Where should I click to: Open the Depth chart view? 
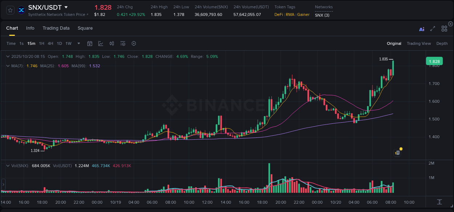[442, 43]
